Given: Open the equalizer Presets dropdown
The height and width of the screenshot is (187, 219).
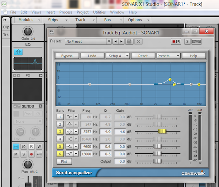Looking at the screenshot, I should pos(168,56).
